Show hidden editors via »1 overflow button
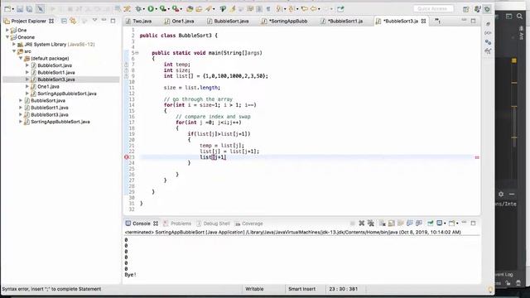530x298 pixels. (438, 21)
